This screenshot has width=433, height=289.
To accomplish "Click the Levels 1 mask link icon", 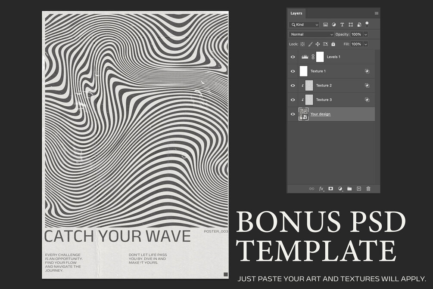I will coord(313,57).
